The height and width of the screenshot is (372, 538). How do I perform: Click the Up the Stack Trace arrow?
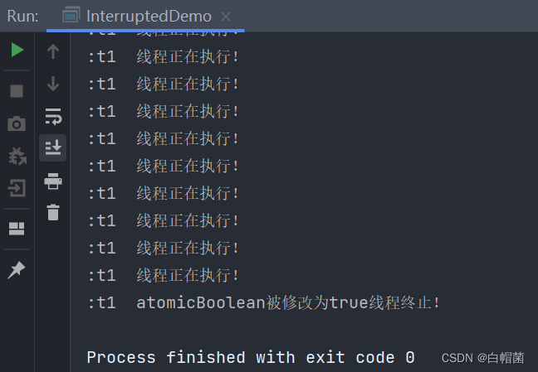[53, 51]
